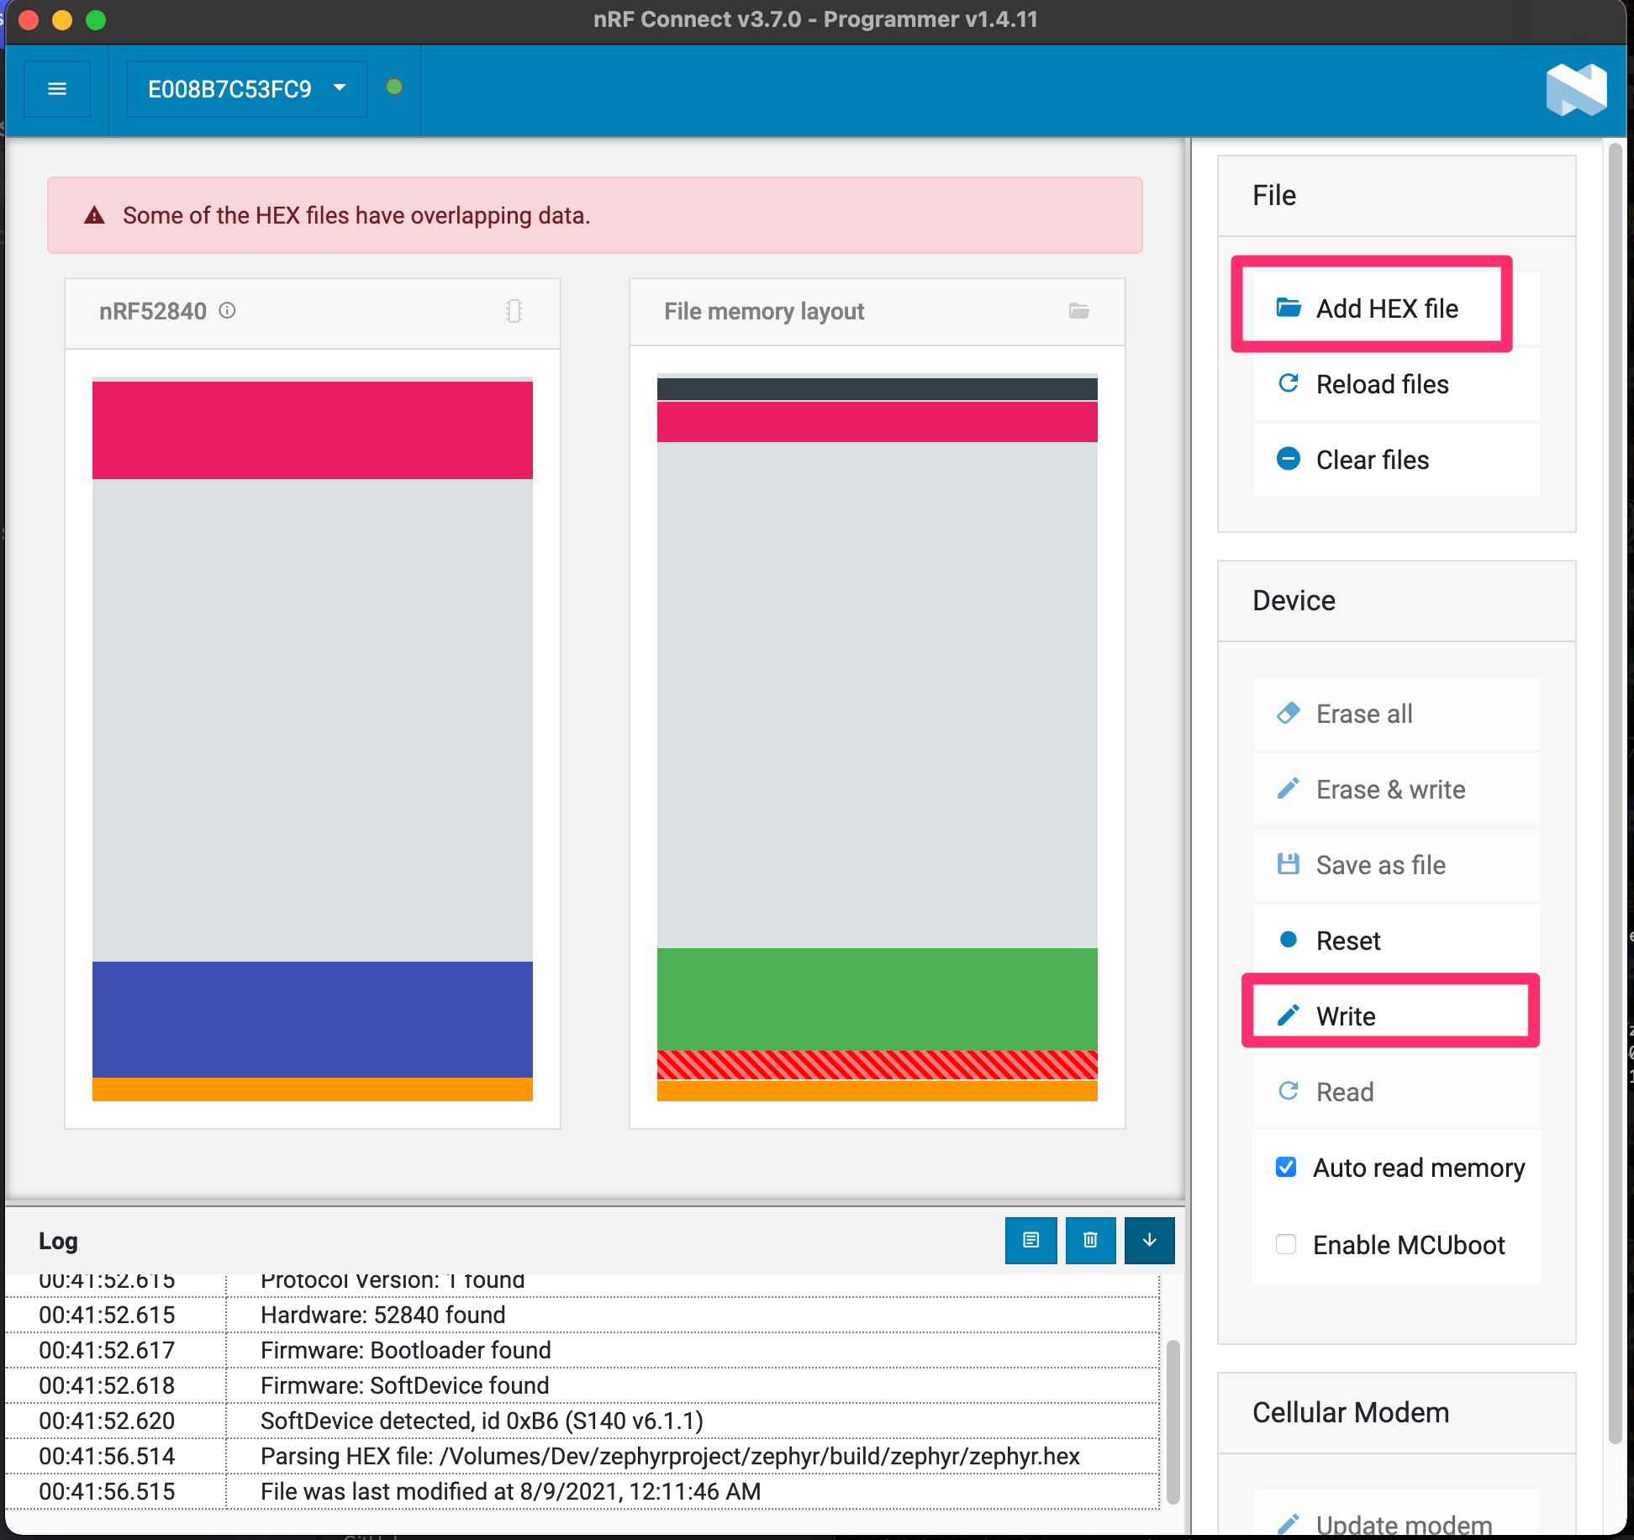Click the overlapping data warning icon

point(94,215)
